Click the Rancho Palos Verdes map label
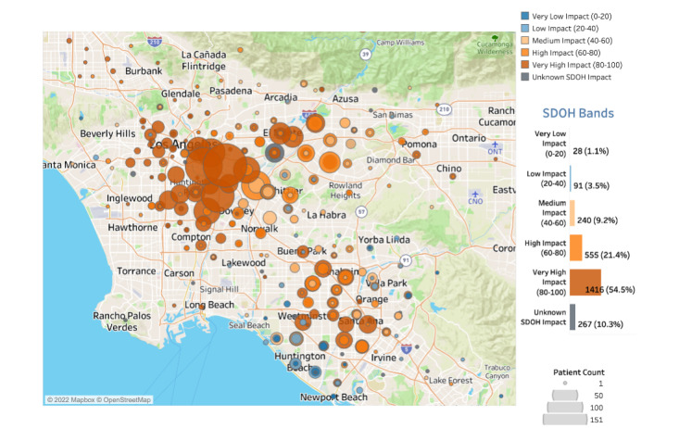Screen dimensions: 679x428 (x=122, y=321)
